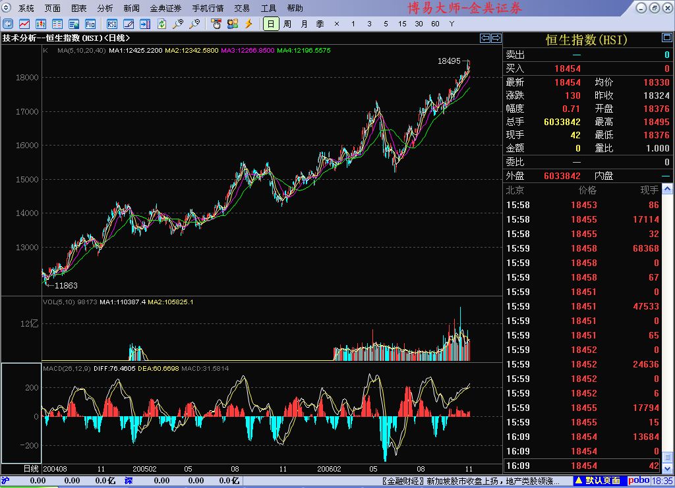
Task: Click the Fio toolbar icon
Action: 91,24
